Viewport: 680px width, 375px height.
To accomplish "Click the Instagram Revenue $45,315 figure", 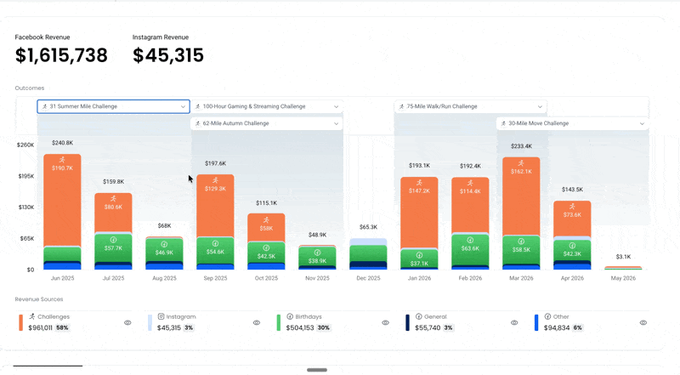I will pos(167,55).
